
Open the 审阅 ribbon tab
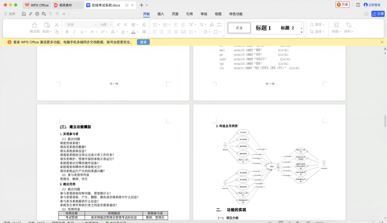coord(204,14)
